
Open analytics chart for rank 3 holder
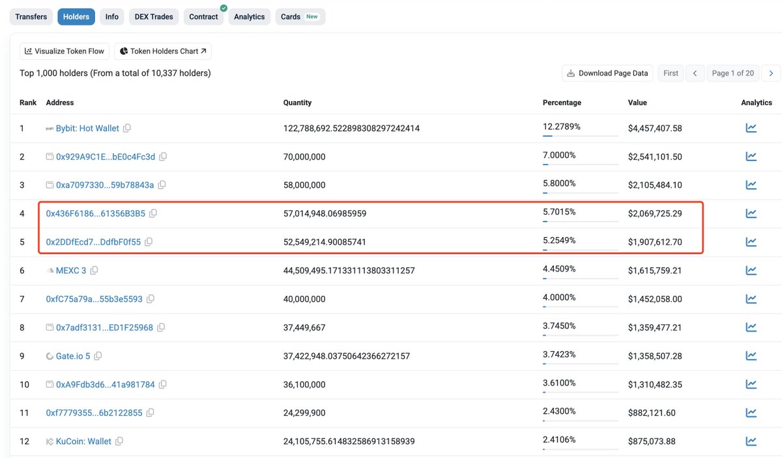click(x=751, y=185)
